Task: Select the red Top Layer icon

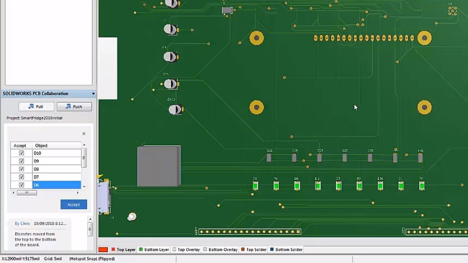Action: 114,249
